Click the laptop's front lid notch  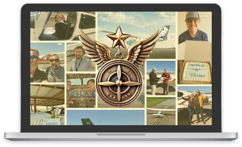pos(121,134)
